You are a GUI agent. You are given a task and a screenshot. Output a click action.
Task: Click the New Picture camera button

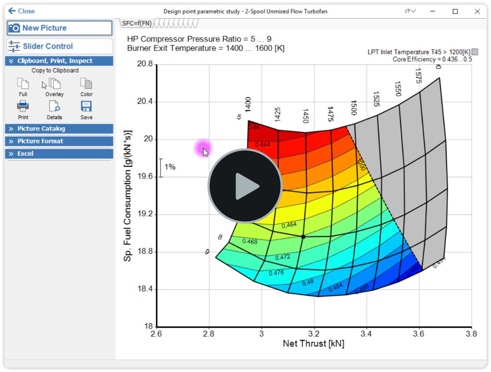pos(59,28)
